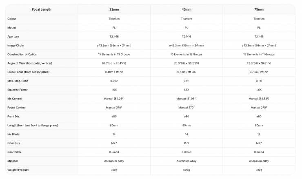Click the Image Circle row label
This screenshot has width=302, height=179.
pos(16,45)
